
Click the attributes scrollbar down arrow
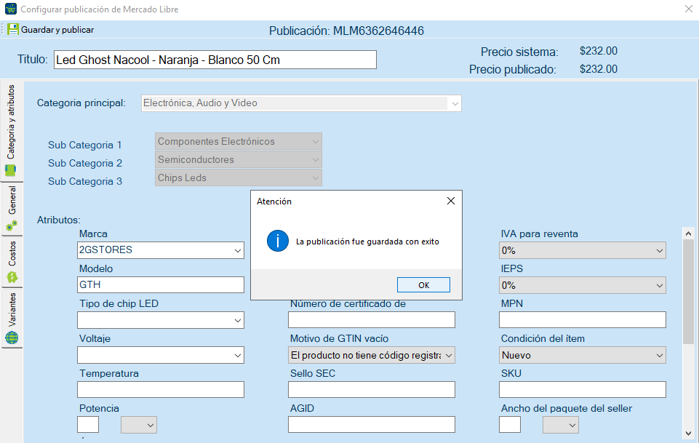(688, 434)
